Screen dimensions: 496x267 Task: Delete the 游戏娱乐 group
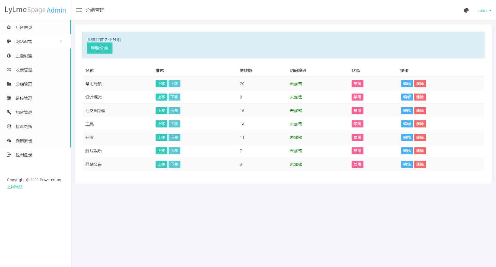(420, 151)
